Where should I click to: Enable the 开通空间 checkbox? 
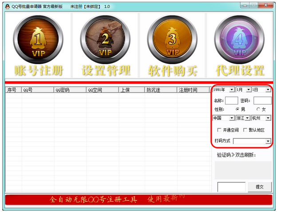pyautogui.click(x=219, y=130)
